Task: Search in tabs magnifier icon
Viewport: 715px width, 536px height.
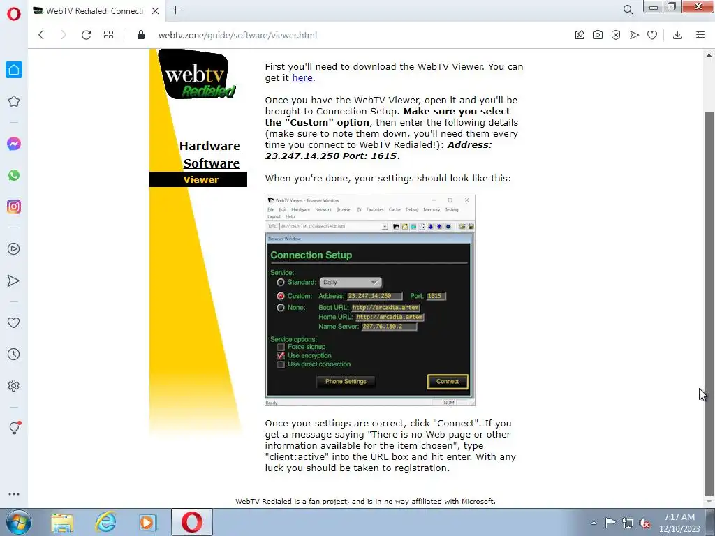Action: click(628, 10)
